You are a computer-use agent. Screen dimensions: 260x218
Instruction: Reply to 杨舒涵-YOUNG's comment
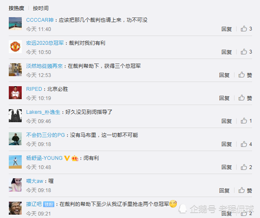[227, 167]
